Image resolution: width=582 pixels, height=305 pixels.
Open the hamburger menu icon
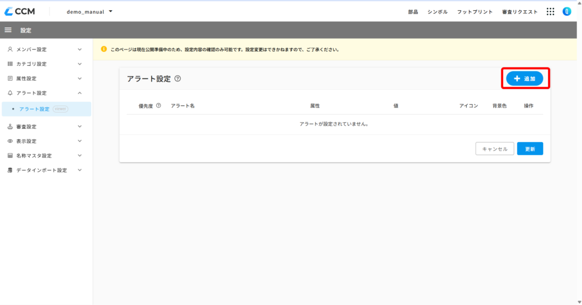8,30
